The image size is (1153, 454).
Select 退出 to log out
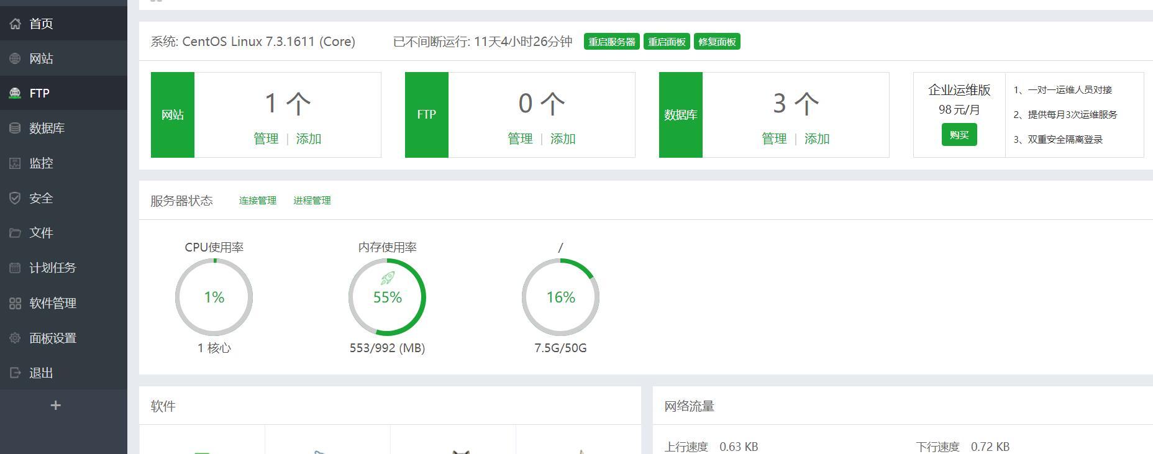tap(63, 373)
